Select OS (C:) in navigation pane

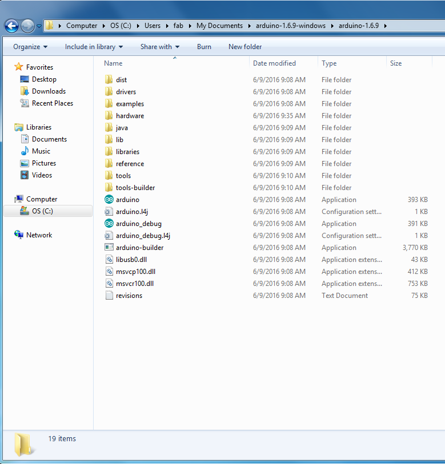(48, 211)
